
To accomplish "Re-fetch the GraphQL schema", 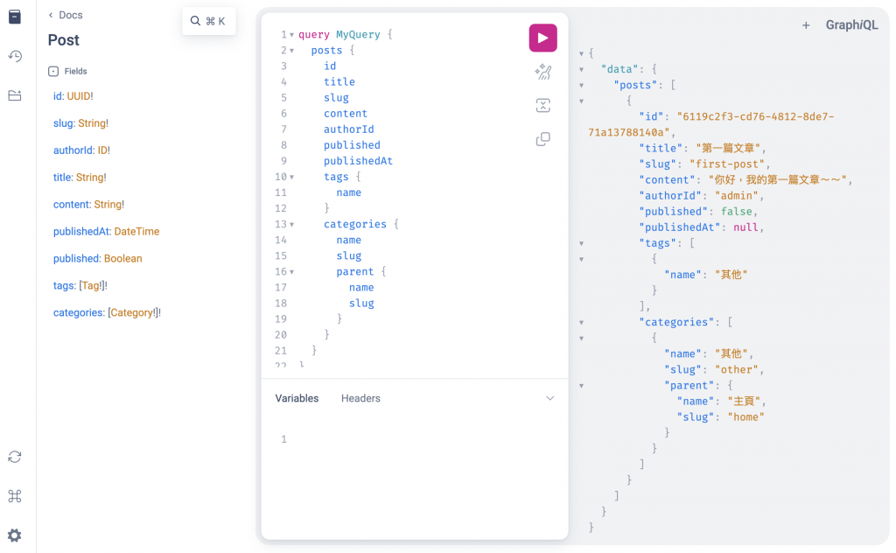I will click(15, 457).
